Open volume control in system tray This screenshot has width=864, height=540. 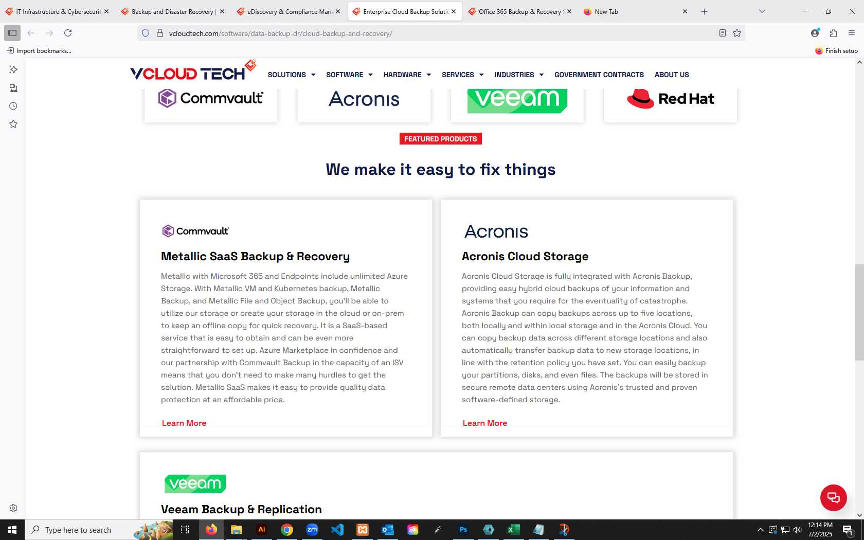click(x=797, y=530)
